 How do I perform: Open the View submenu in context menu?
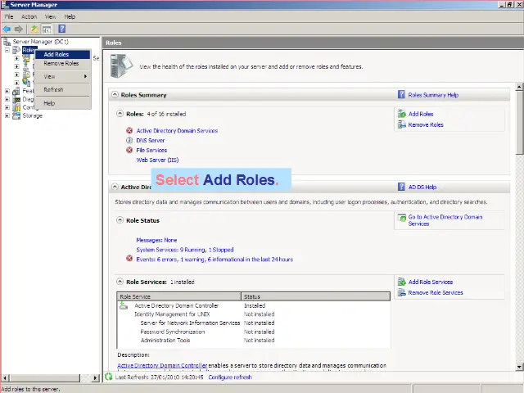[x=62, y=76]
